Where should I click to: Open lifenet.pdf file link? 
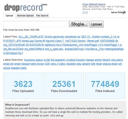tap(93, 41)
